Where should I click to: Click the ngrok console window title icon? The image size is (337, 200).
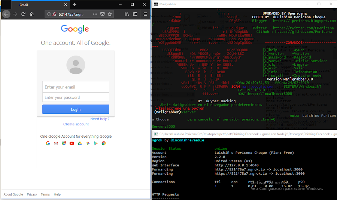click(x=156, y=134)
